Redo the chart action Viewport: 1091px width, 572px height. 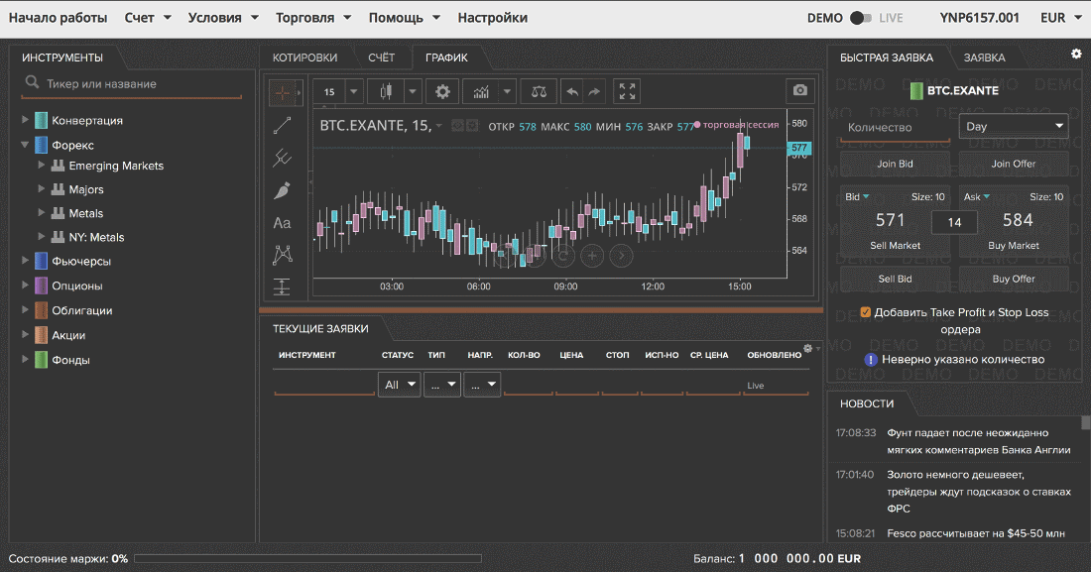tap(594, 91)
